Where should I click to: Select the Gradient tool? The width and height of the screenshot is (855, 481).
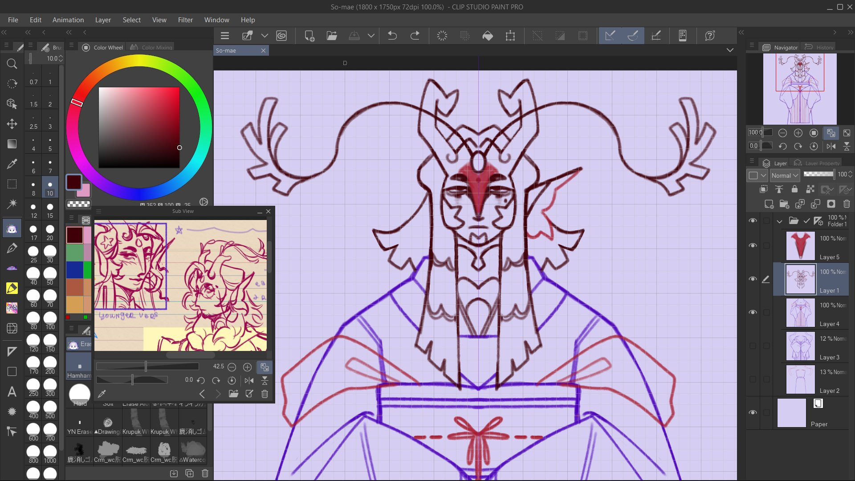coord(12,144)
